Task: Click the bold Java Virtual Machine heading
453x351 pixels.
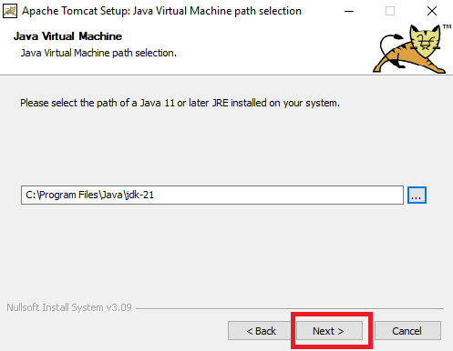Action: click(x=67, y=36)
